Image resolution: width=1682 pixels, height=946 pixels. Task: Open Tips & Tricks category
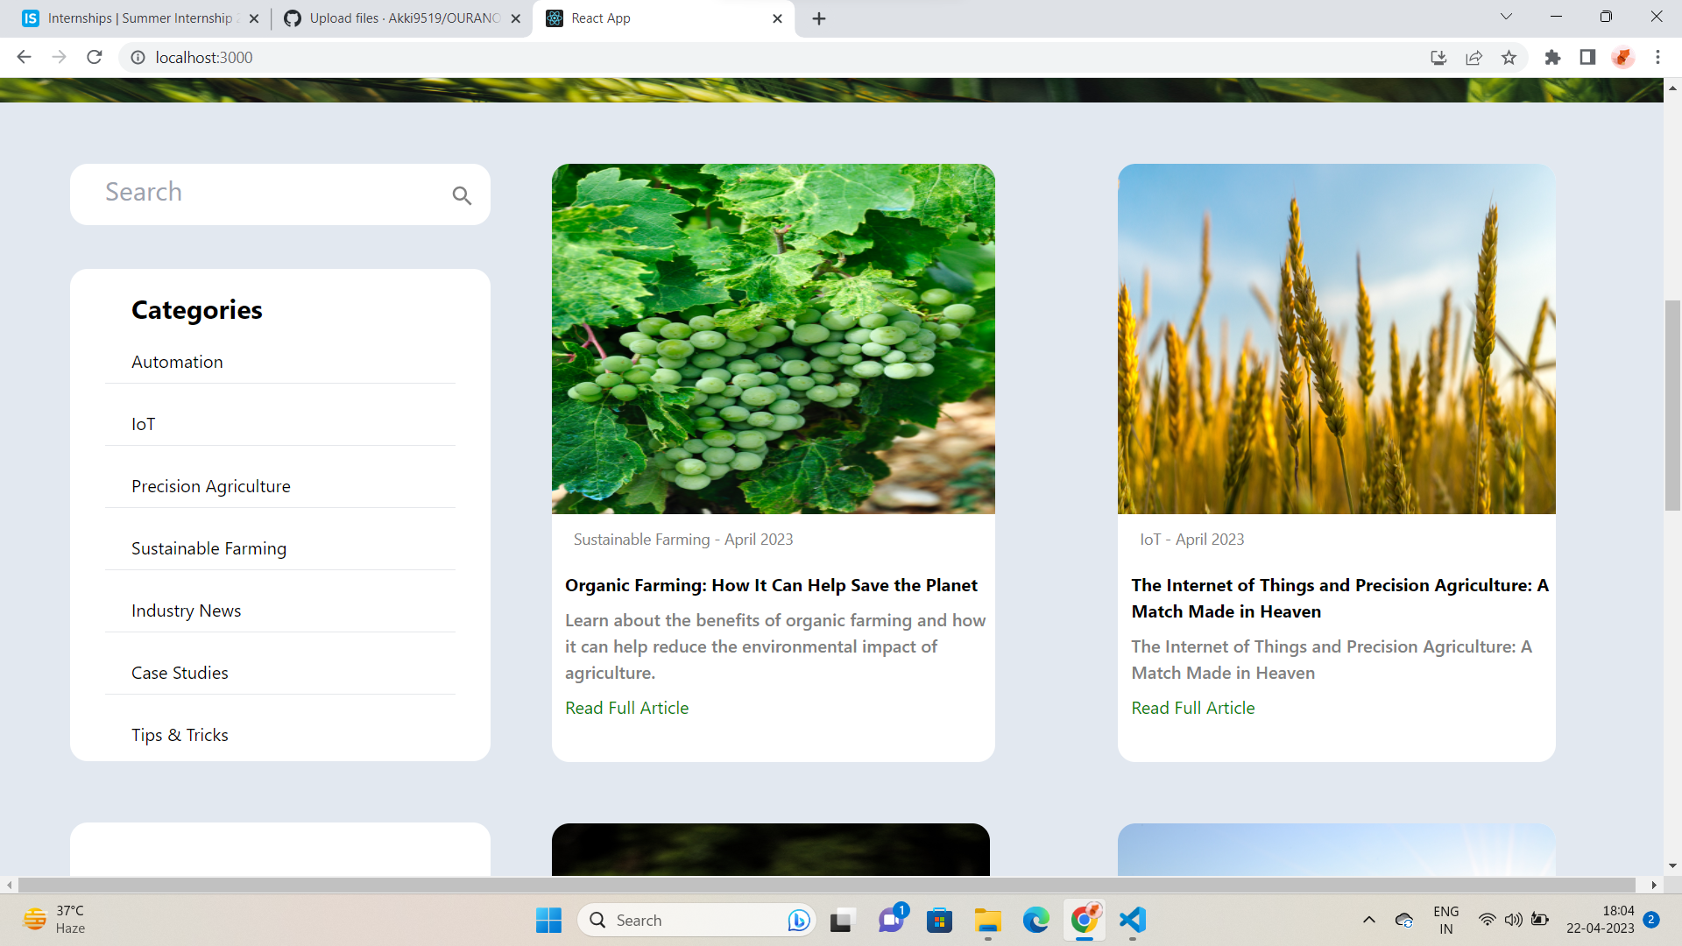[180, 735]
